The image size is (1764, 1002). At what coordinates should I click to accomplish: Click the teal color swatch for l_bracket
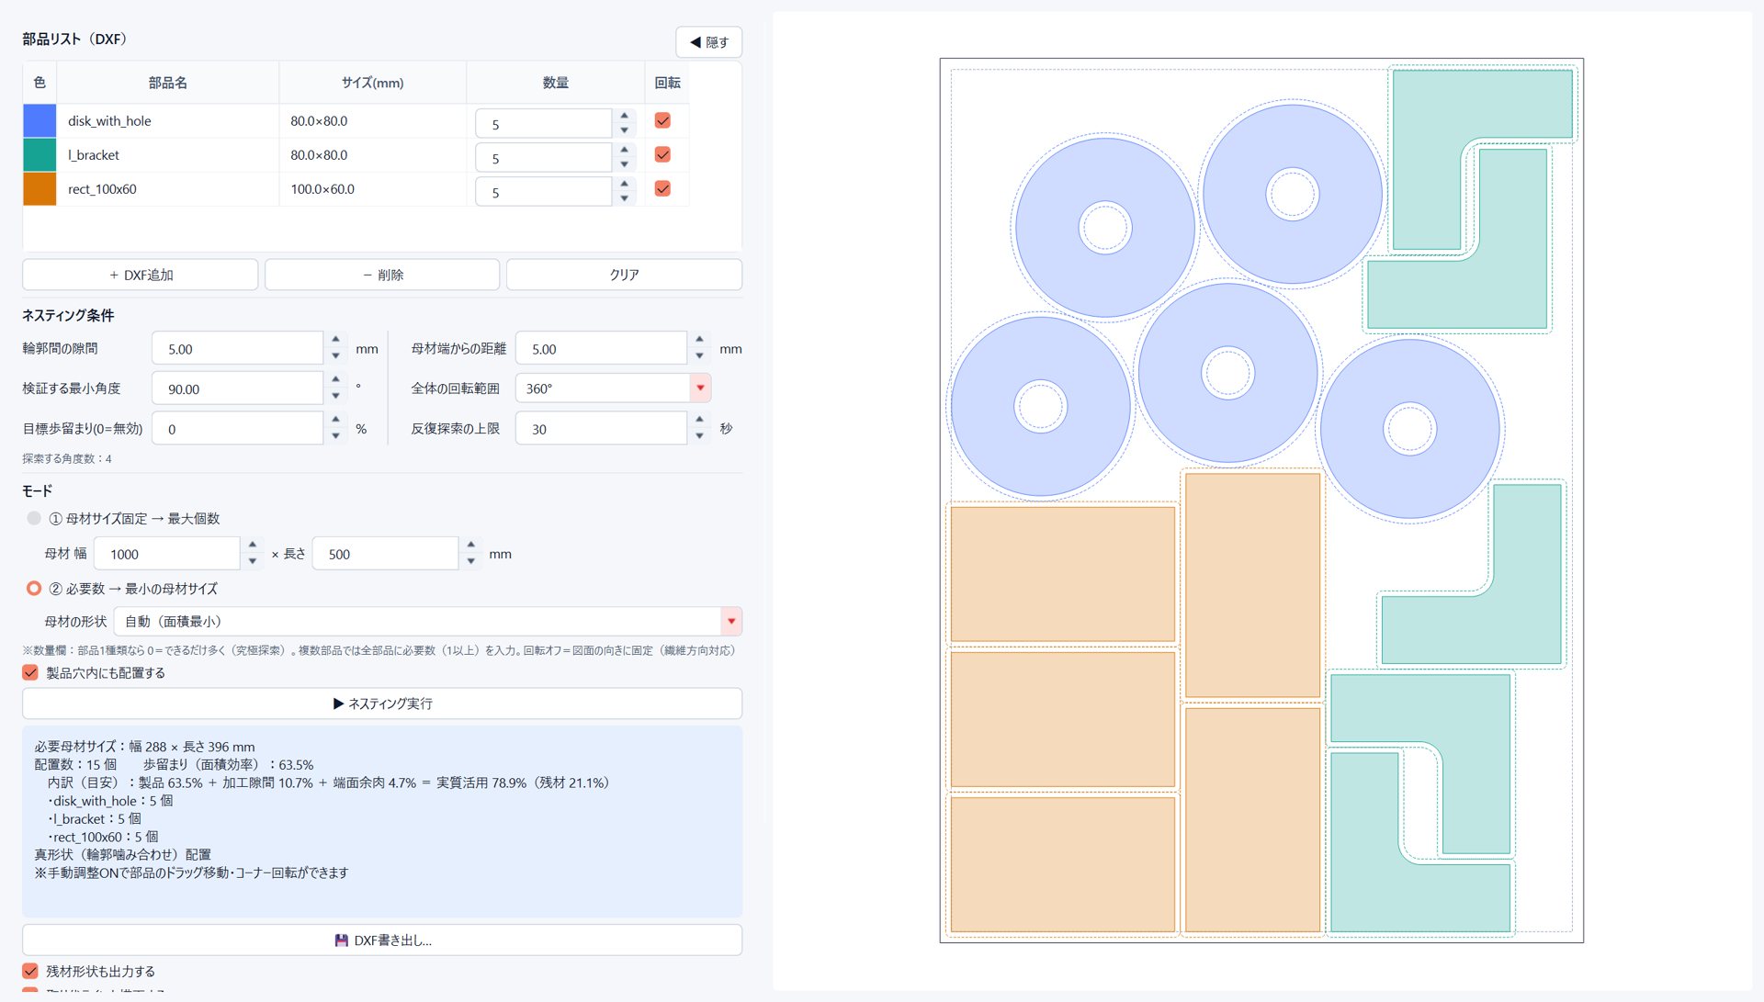click(x=40, y=154)
